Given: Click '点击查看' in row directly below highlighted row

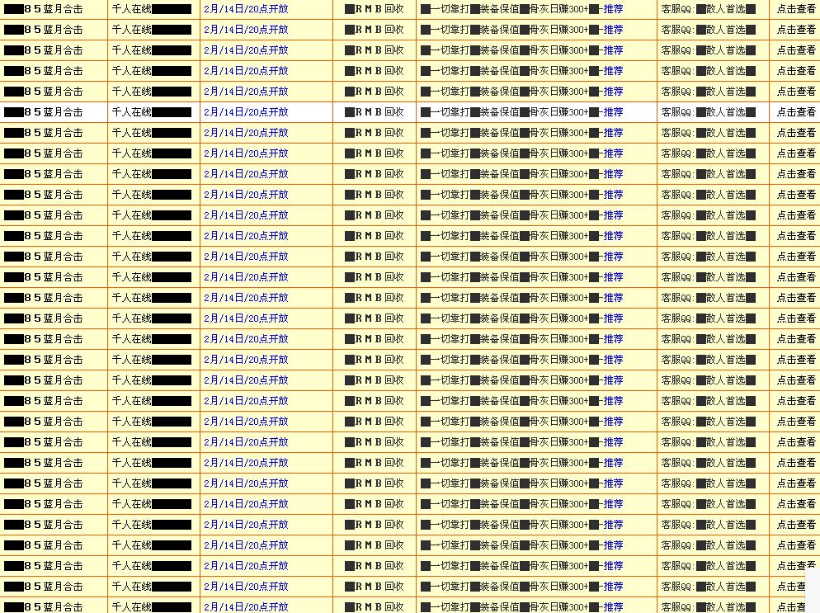Looking at the screenshot, I should (795, 133).
